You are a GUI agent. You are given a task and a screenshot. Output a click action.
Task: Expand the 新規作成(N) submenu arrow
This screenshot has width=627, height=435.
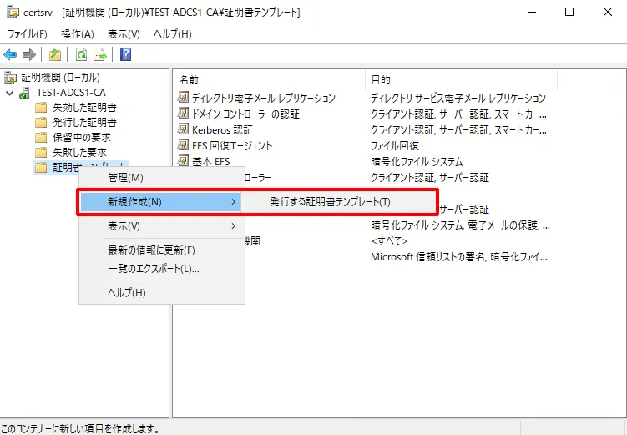click(234, 202)
